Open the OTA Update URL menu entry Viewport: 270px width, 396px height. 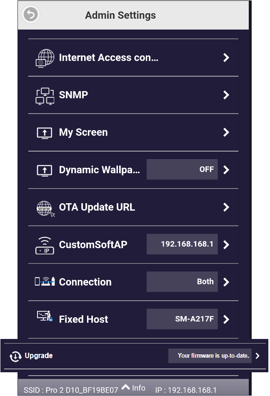(x=97, y=207)
